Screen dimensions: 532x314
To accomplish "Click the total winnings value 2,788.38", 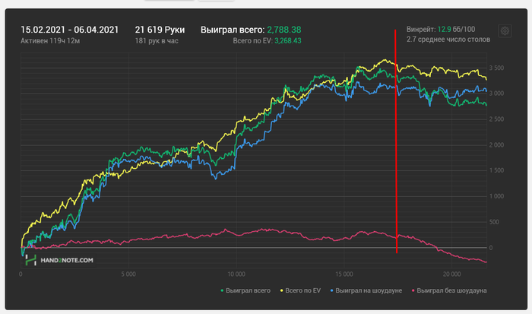I will [284, 30].
